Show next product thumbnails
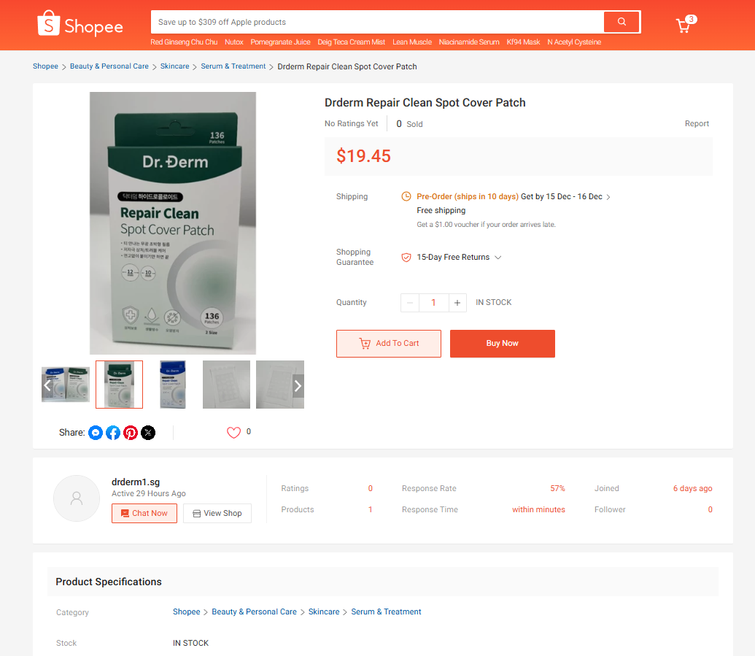The height and width of the screenshot is (656, 755). pos(298,385)
